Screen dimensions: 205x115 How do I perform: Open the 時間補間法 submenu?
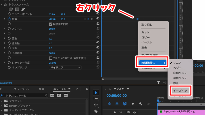click(153, 63)
